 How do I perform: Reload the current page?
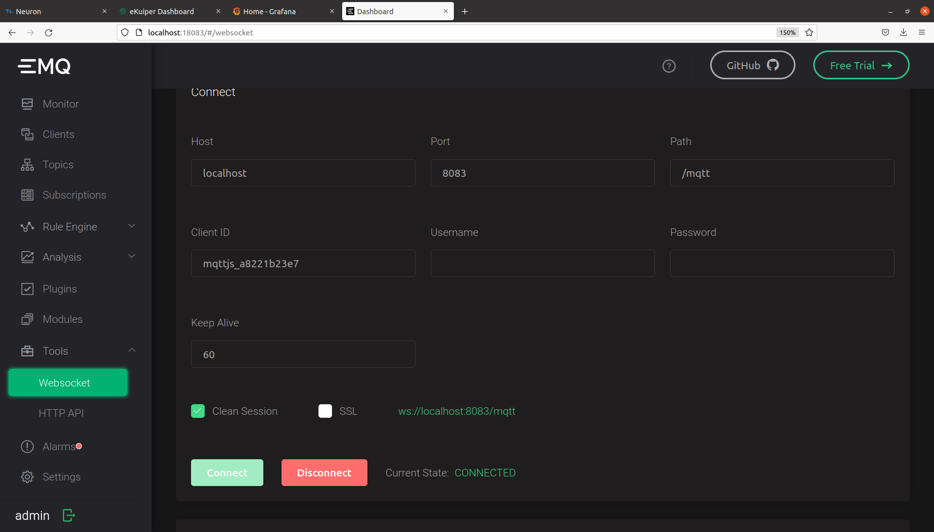tap(49, 32)
